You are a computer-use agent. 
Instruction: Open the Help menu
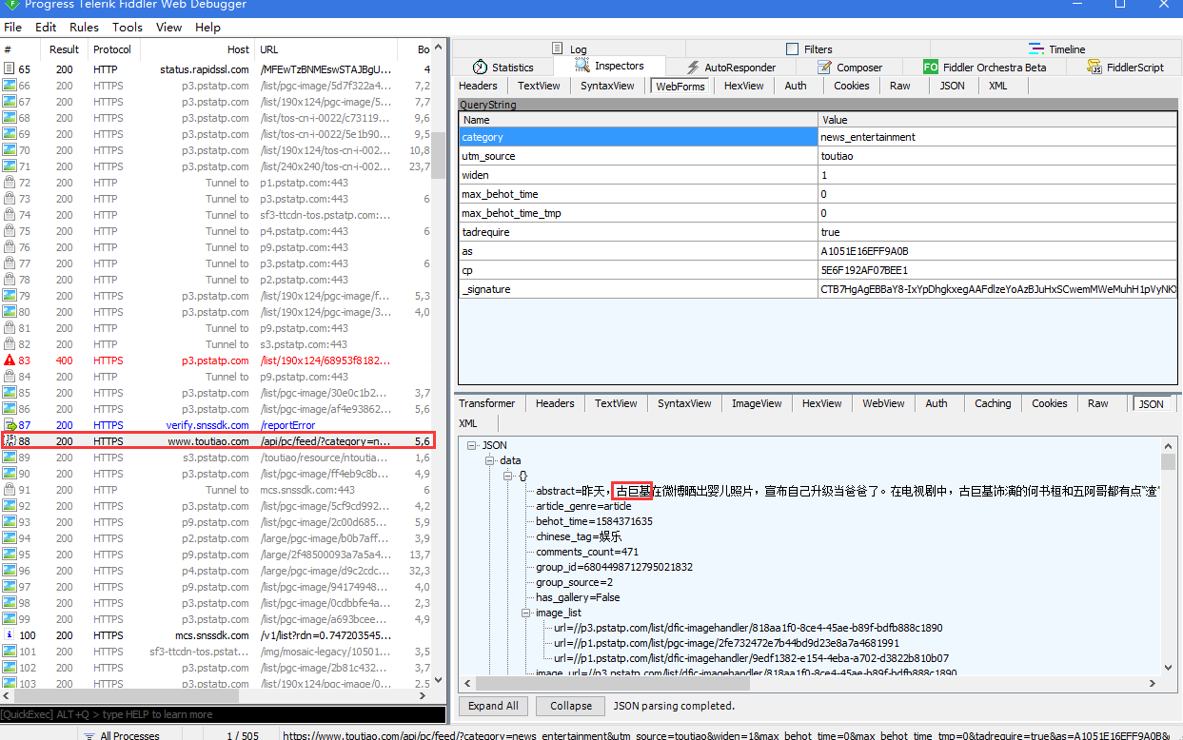point(207,28)
